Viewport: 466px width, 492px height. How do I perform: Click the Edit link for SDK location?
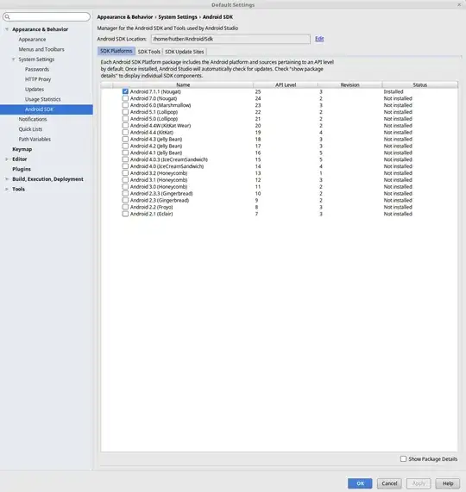point(319,39)
